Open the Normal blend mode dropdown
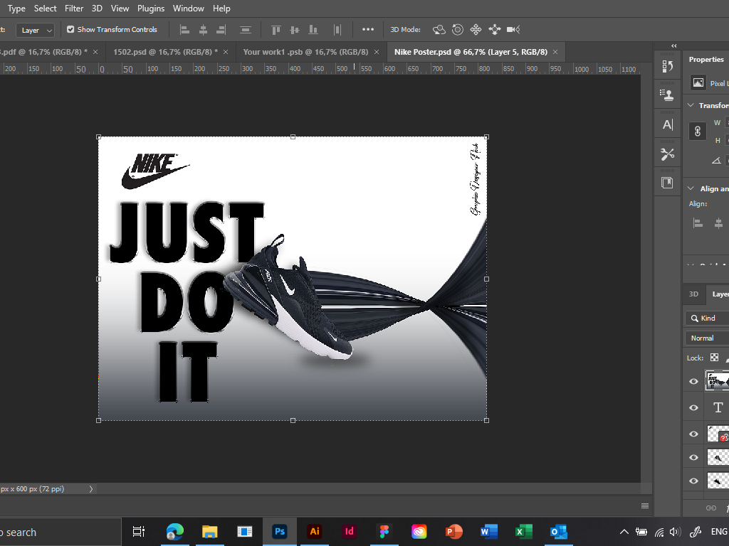The width and height of the screenshot is (729, 546). (x=707, y=338)
